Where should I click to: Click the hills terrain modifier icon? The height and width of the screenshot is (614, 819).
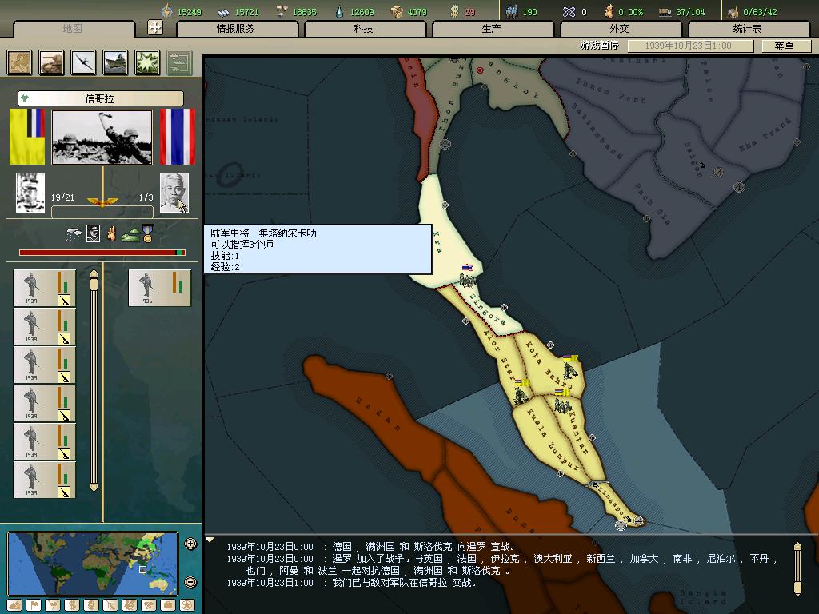pyautogui.click(x=130, y=236)
